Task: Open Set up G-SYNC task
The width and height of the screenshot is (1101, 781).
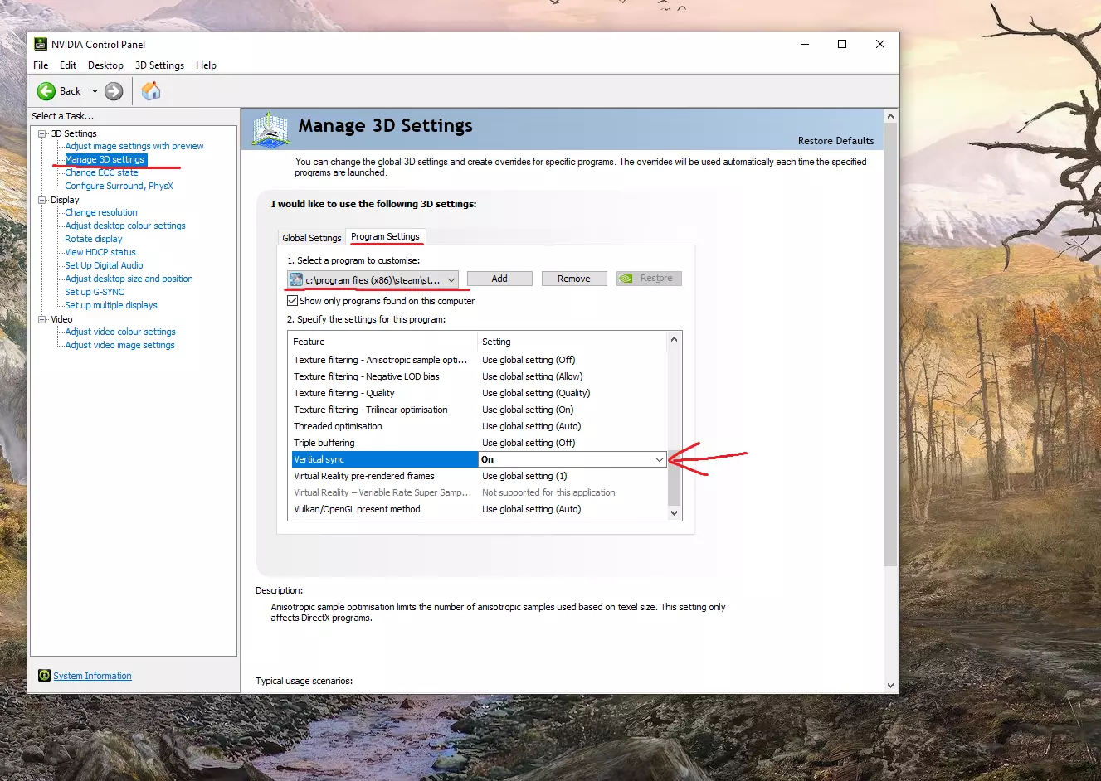Action: pyautogui.click(x=95, y=292)
